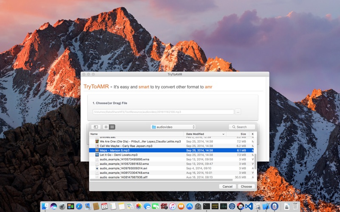Viewport: 340px width, 212px height.
Task: Open iTunes from the Dock
Action: pos(173,206)
